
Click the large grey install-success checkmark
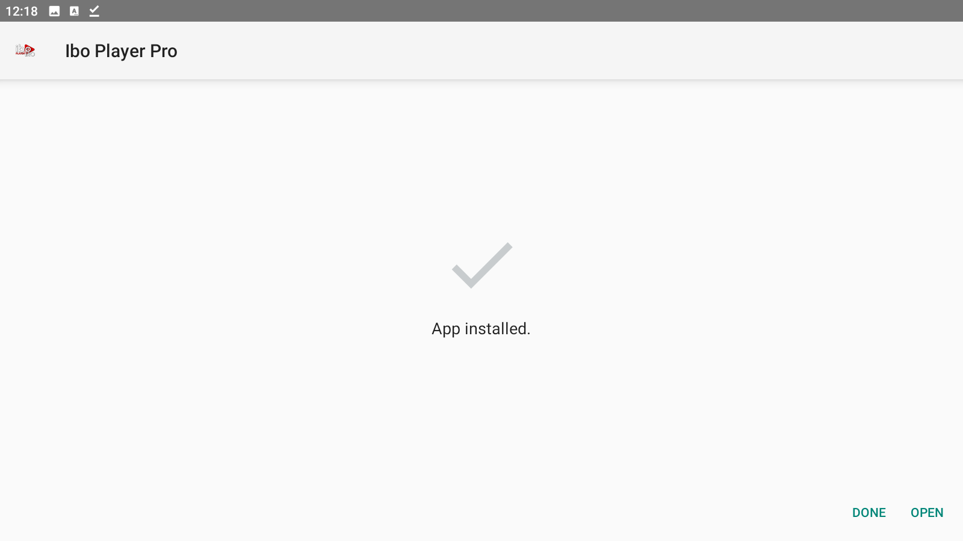pyautogui.click(x=482, y=265)
